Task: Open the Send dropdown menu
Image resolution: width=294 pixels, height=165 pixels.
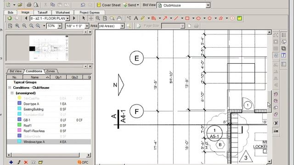Action: click(131, 5)
